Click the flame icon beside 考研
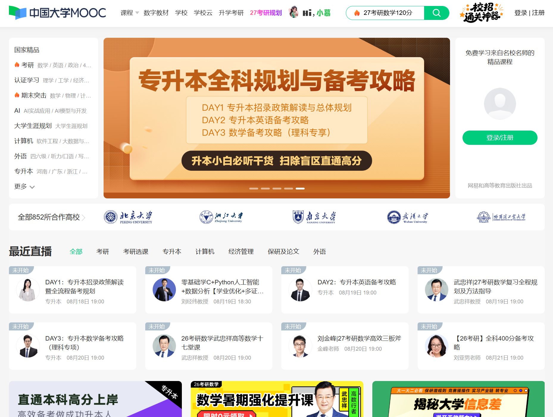This screenshot has width=553, height=417. tap(16, 65)
